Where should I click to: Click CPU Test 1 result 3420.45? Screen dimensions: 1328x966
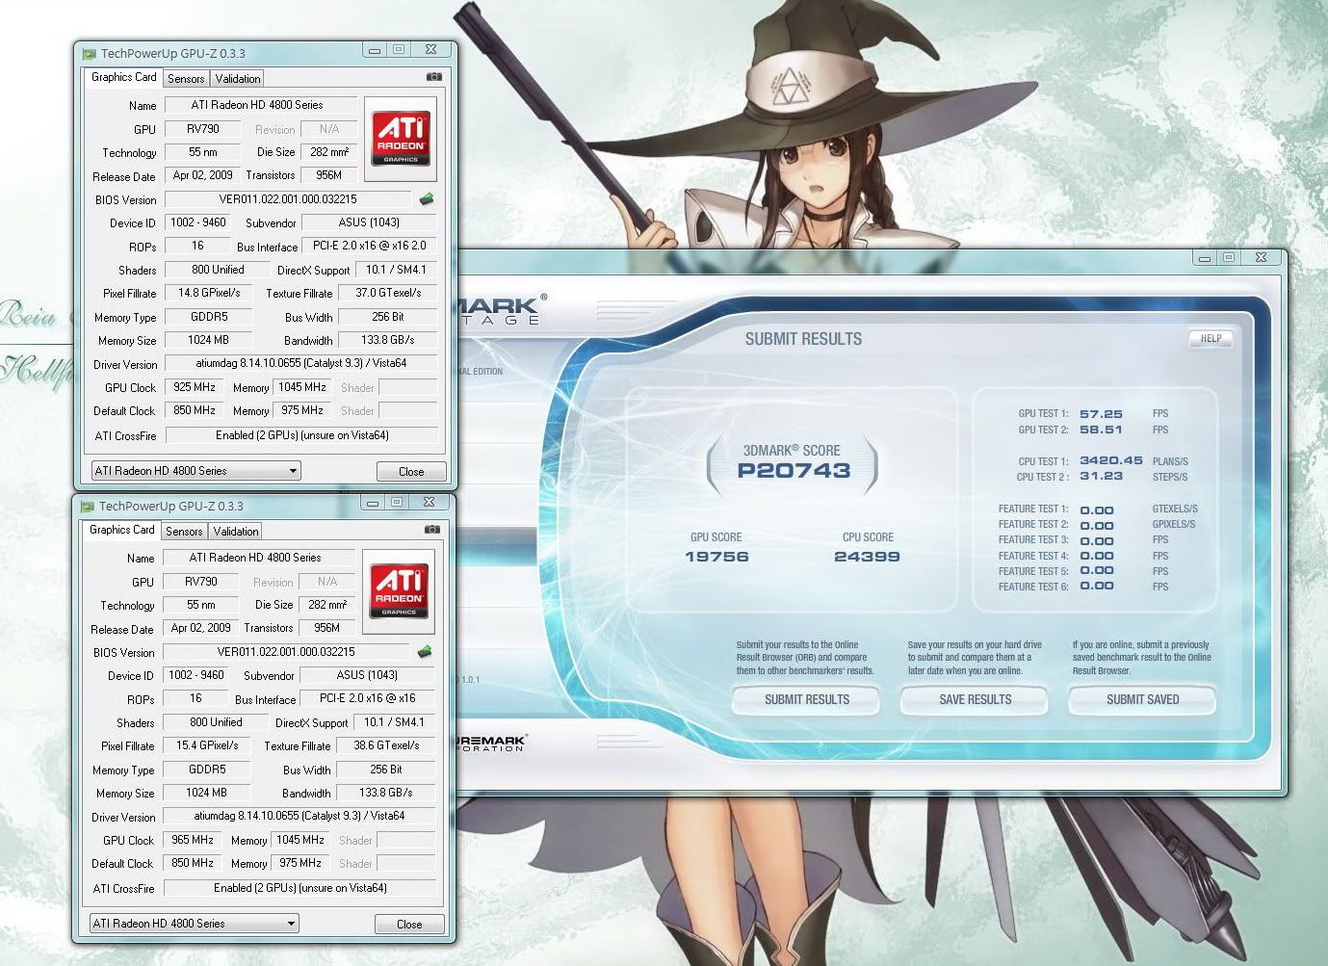pyautogui.click(x=1111, y=460)
